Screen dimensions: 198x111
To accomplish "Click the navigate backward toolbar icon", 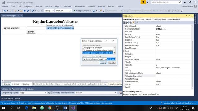I will pyautogui.click(x=5, y=11).
